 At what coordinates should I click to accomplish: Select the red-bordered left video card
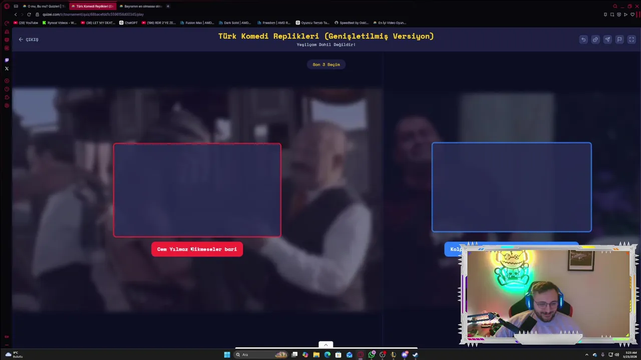(x=197, y=190)
